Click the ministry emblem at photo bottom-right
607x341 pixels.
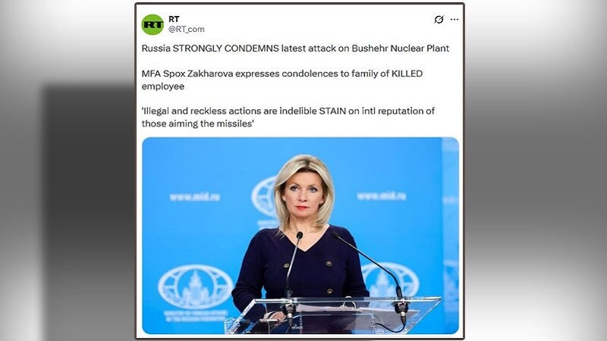391,279
